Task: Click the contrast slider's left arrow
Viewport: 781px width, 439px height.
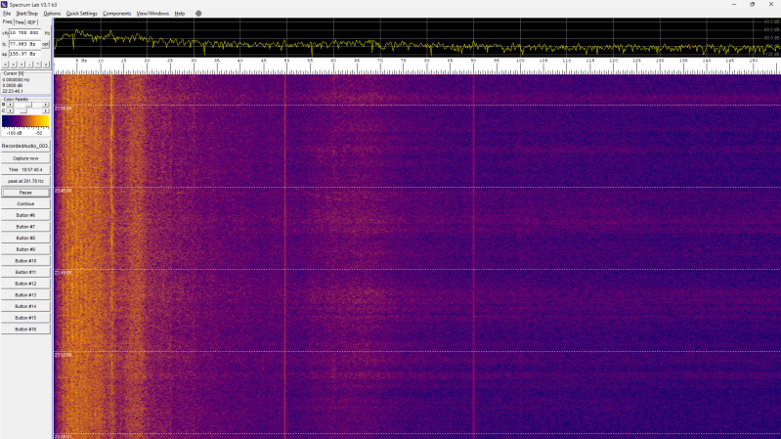Action: [x=10, y=110]
